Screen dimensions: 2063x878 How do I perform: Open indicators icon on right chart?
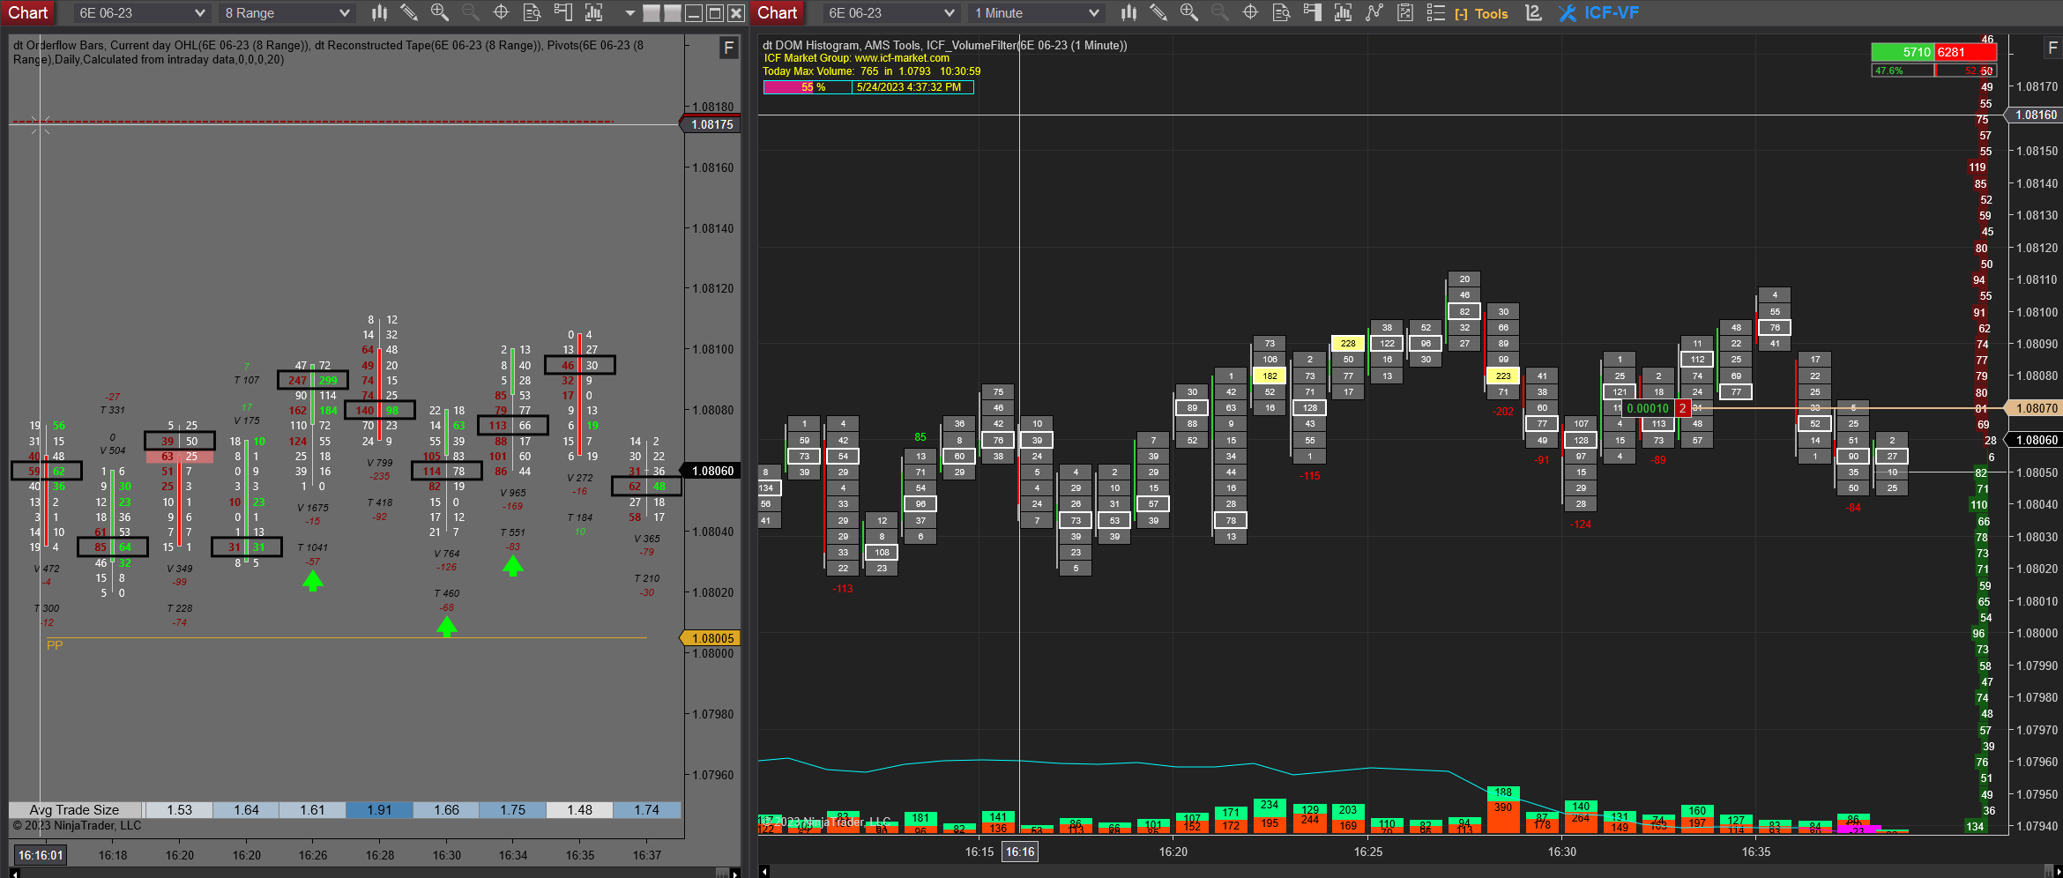point(1343,12)
